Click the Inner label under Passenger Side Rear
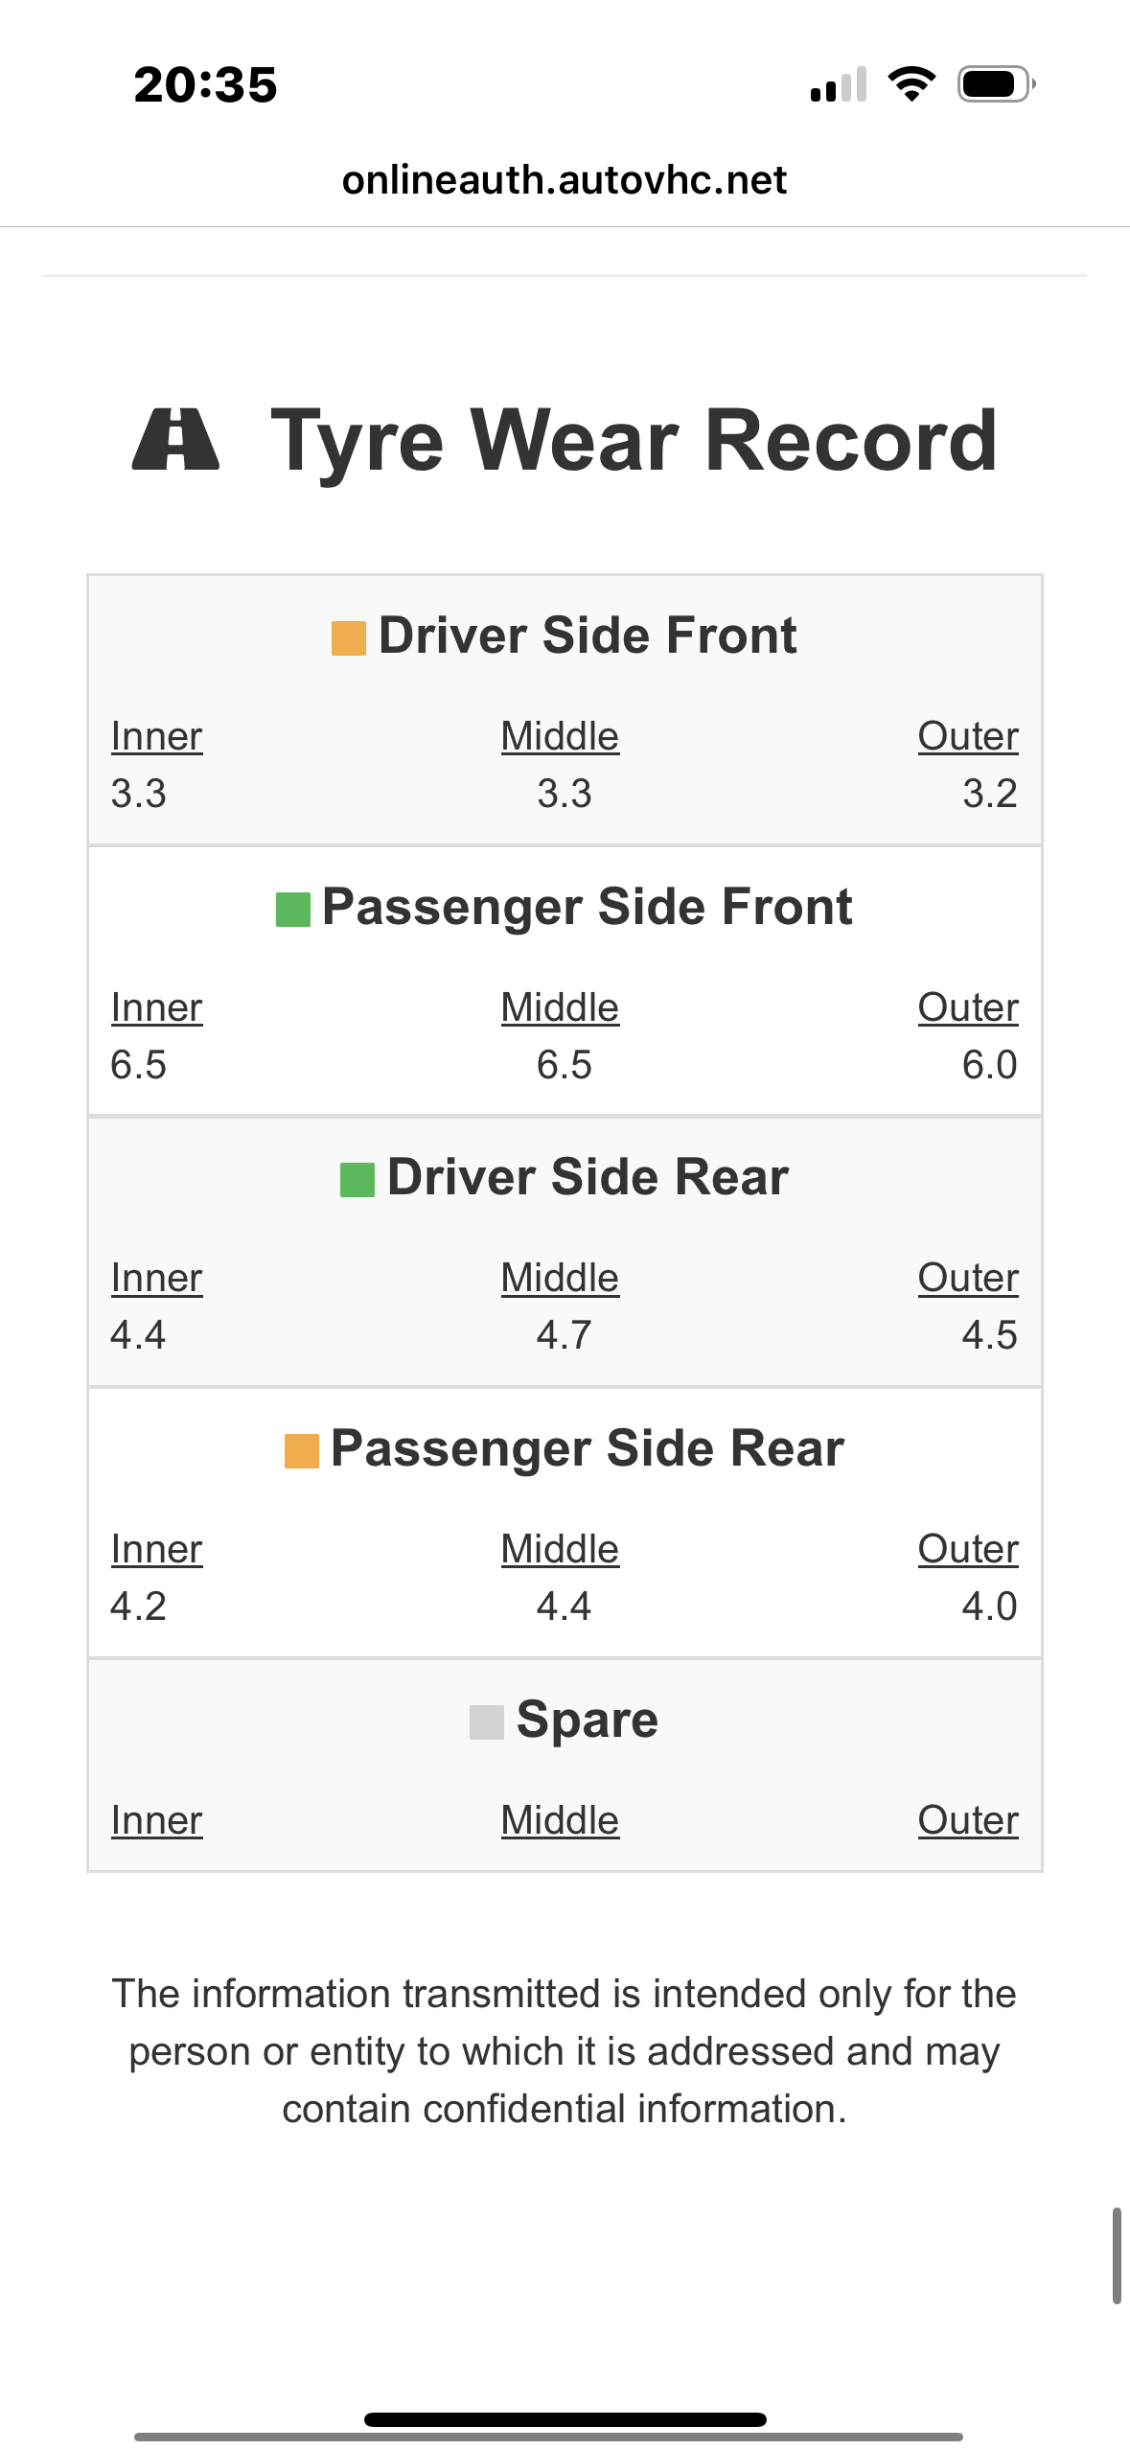The width and height of the screenshot is (1130, 2450). (156, 1550)
